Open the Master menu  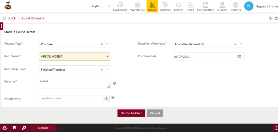tap(178, 6)
